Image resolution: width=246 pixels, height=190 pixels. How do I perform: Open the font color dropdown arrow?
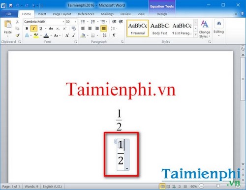pos(51,35)
